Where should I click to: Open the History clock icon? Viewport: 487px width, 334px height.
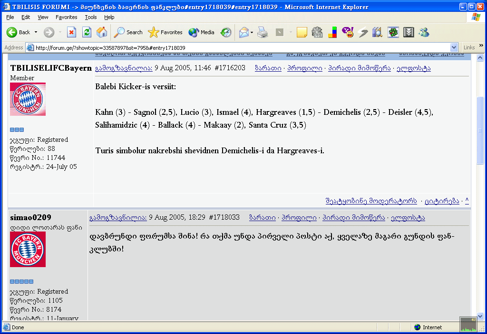click(226, 32)
